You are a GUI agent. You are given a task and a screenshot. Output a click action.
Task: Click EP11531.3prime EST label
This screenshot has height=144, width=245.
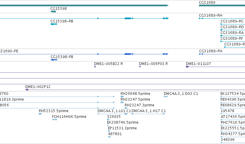tap(122, 128)
